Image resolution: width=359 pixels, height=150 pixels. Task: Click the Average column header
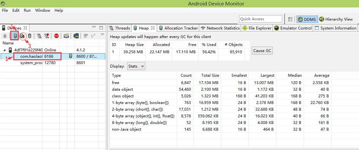(317, 75)
